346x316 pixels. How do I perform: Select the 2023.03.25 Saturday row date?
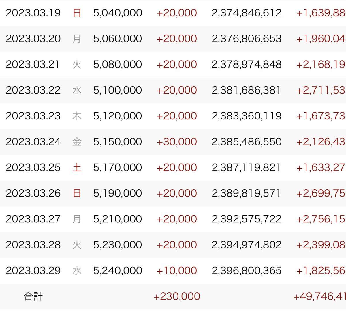[33, 167]
